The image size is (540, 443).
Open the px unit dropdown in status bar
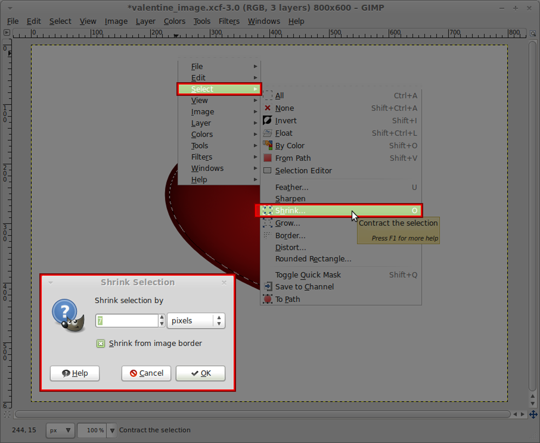pyautogui.click(x=60, y=430)
